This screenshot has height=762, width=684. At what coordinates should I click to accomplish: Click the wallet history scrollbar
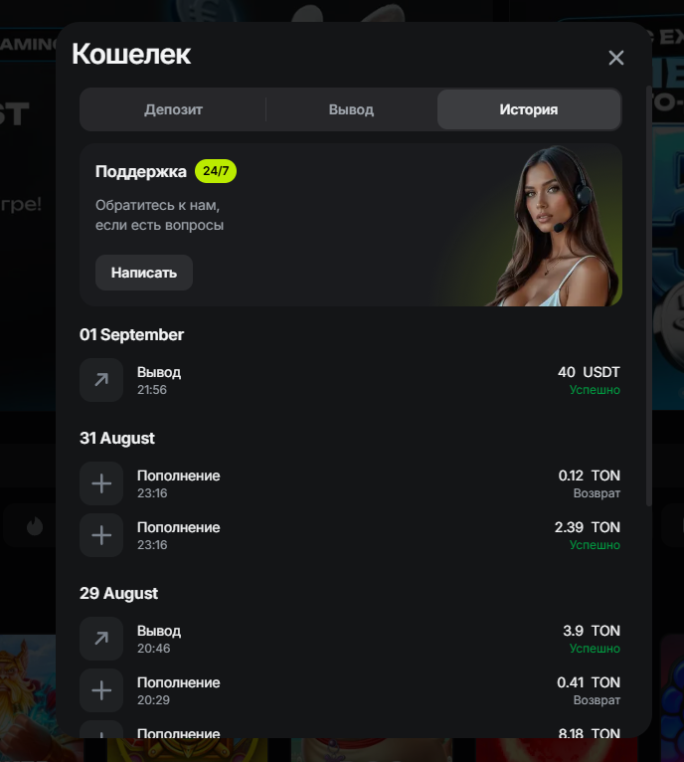648,296
